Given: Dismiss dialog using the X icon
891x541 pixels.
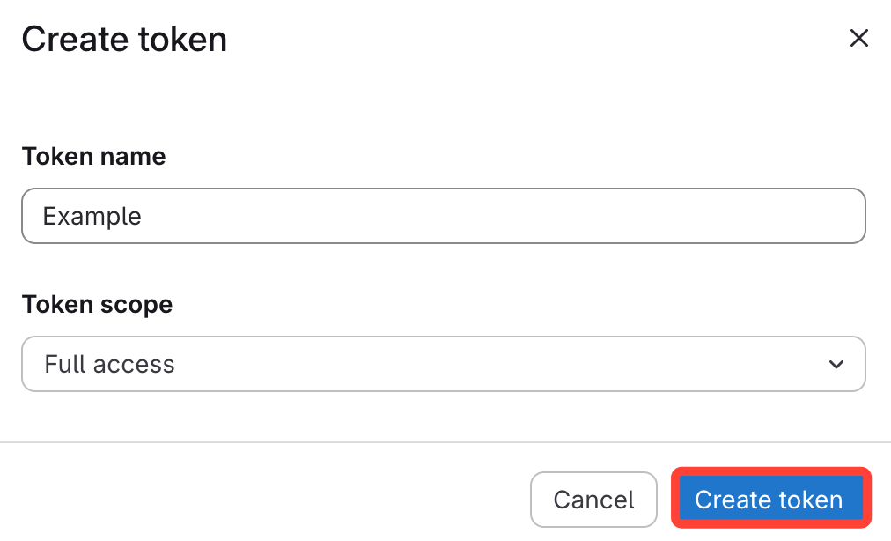Looking at the screenshot, I should [858, 38].
